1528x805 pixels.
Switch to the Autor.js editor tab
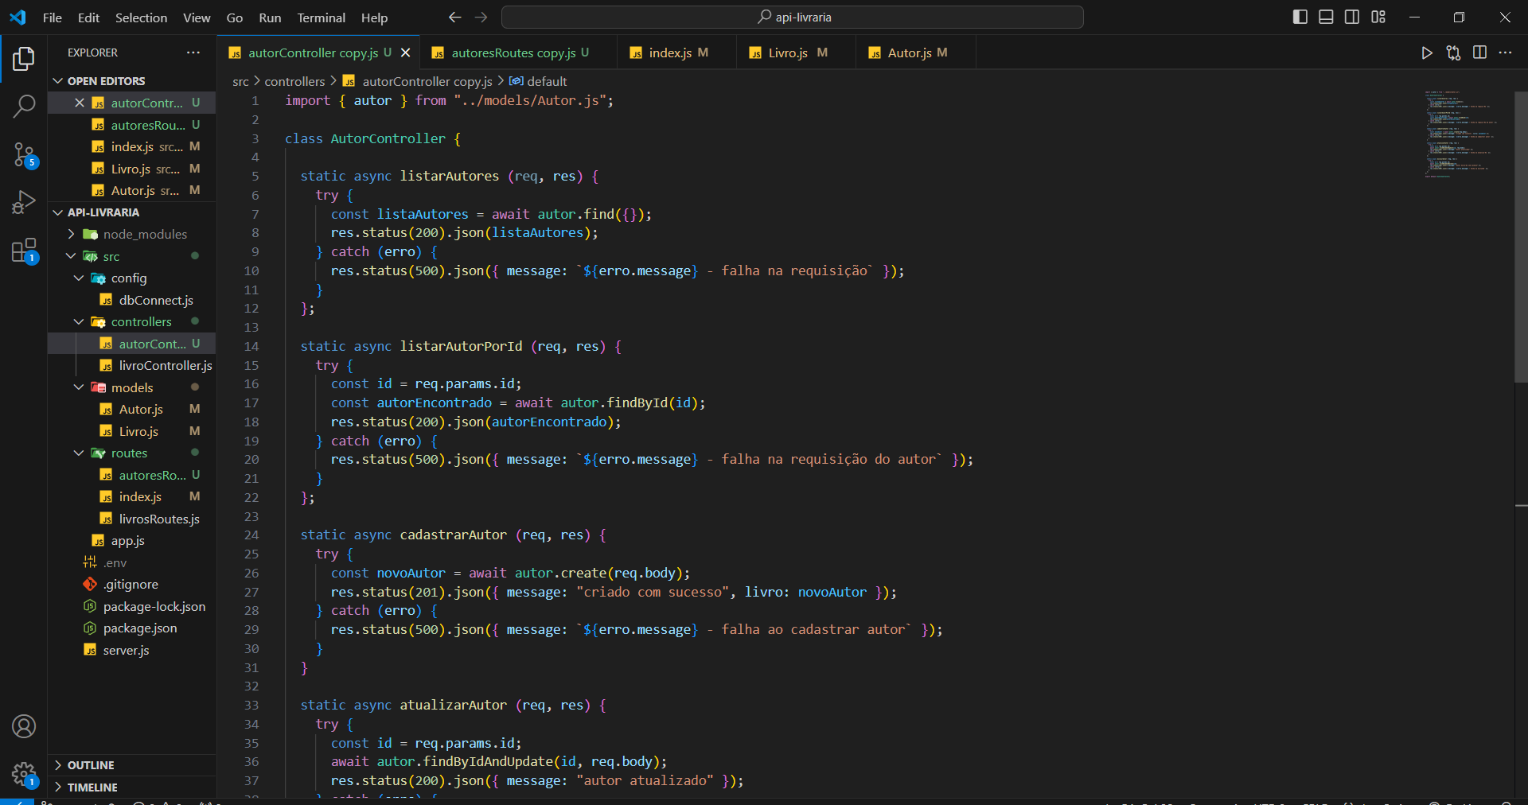tap(915, 52)
